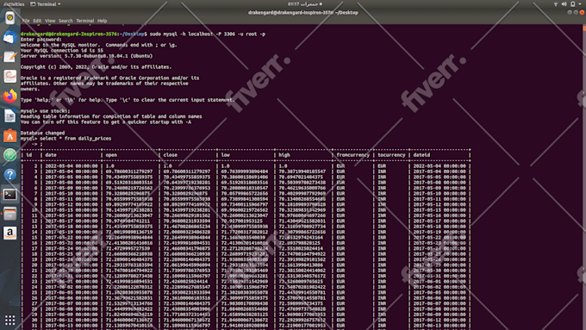Click 'Your MySQL connection id is' line
Viewport: 586px width, 330px height.
[62, 51]
